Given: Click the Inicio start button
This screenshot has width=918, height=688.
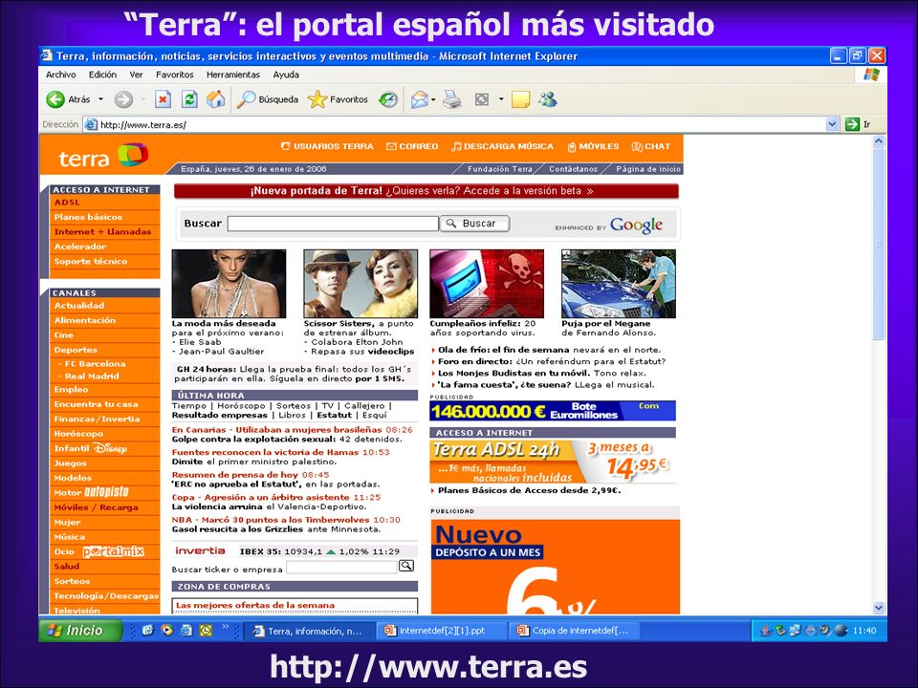Looking at the screenshot, I should 80,630.
